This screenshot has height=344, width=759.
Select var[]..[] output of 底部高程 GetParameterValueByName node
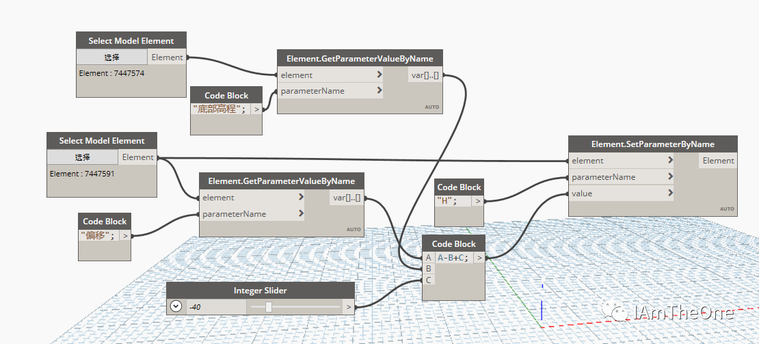pyautogui.click(x=425, y=75)
